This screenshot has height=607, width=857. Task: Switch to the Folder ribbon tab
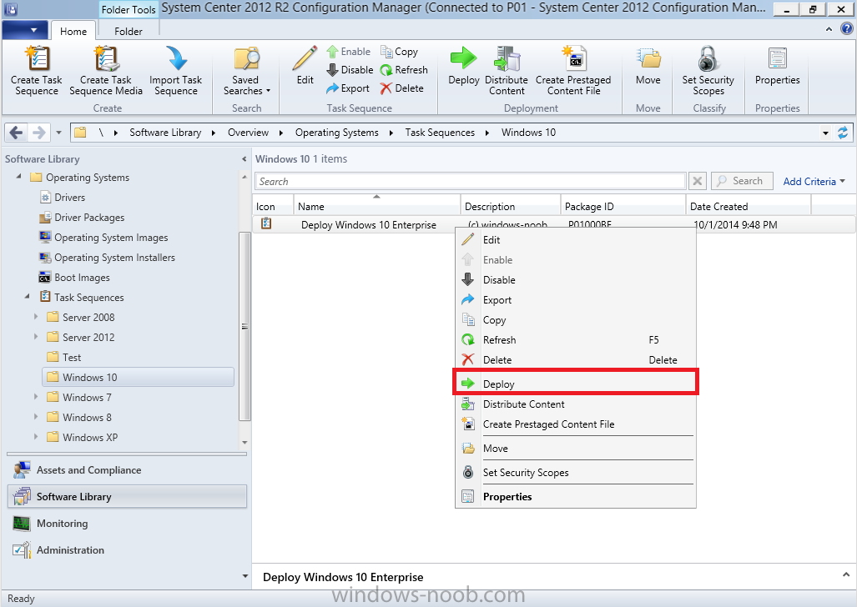coord(129,31)
